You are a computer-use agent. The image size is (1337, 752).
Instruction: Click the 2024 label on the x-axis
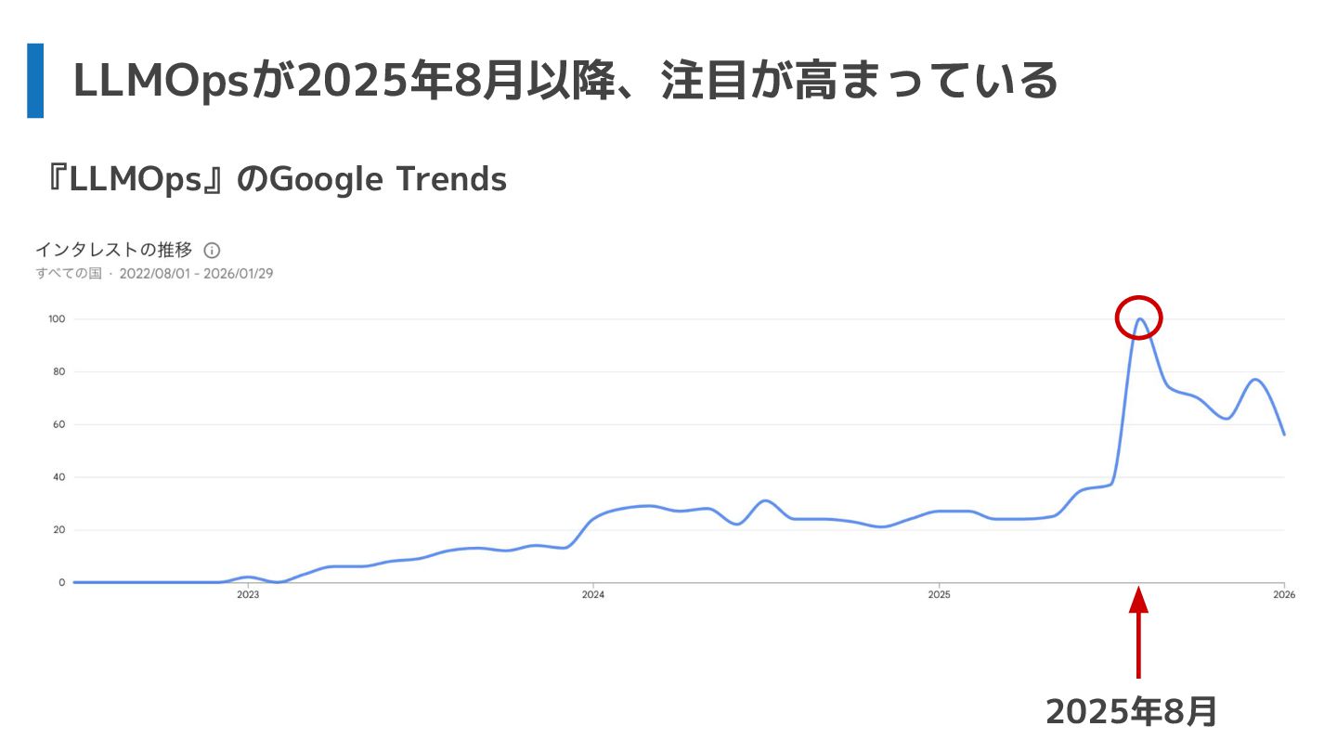[593, 595]
